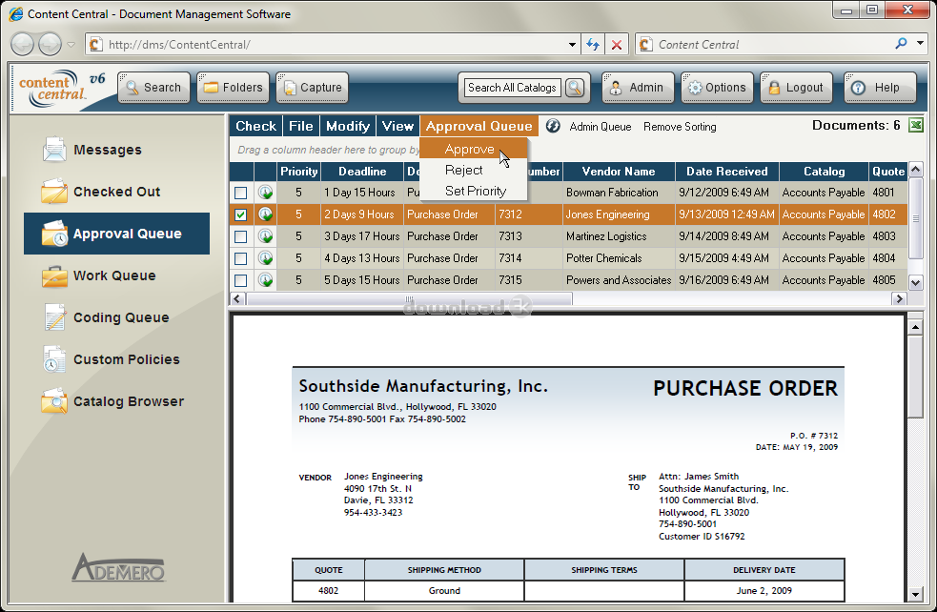Image resolution: width=937 pixels, height=612 pixels.
Task: Click the grid scroll down arrow
Action: (915, 282)
